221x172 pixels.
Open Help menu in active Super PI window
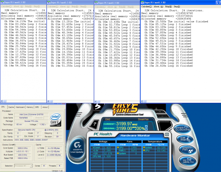[169, 7]
